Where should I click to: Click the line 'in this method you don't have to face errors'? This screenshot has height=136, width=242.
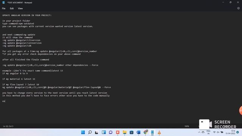(56, 96)
